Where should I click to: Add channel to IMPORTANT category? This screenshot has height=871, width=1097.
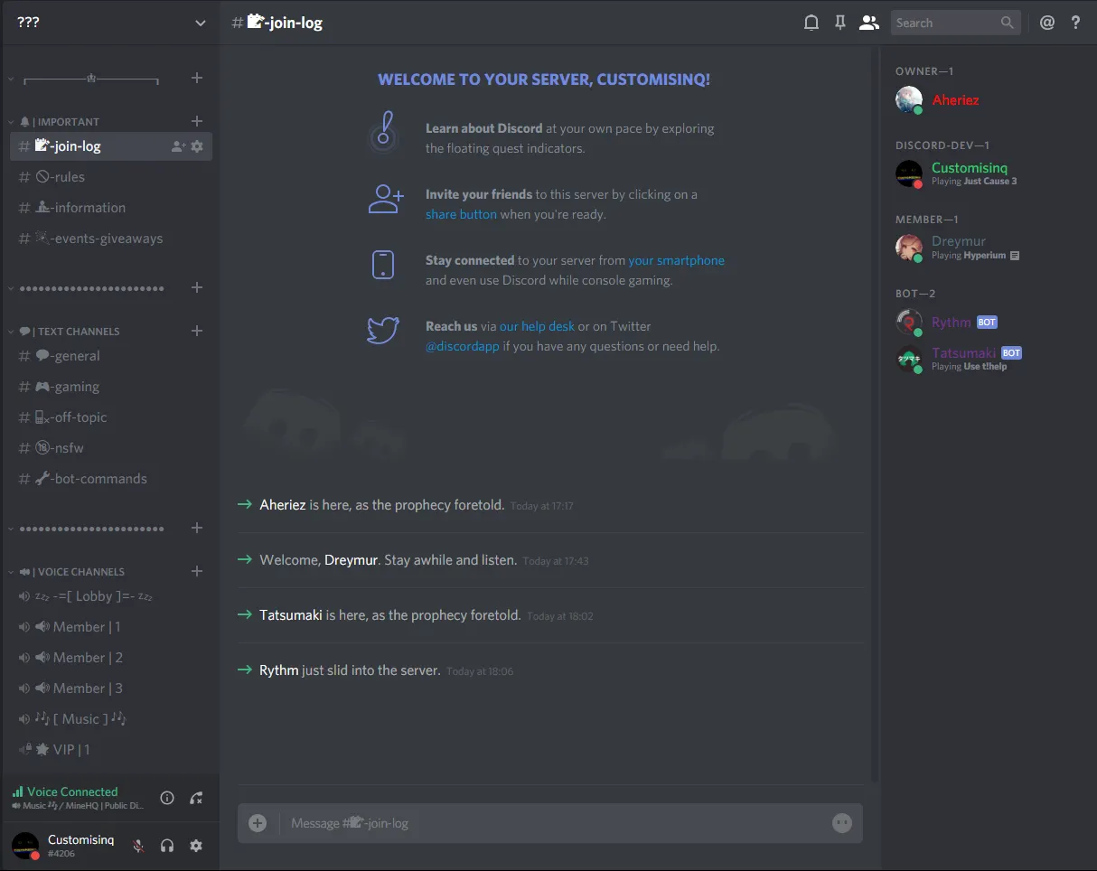click(197, 121)
